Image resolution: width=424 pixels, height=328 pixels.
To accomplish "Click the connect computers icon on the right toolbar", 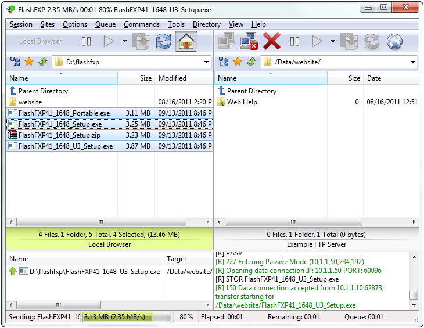I will [226, 41].
